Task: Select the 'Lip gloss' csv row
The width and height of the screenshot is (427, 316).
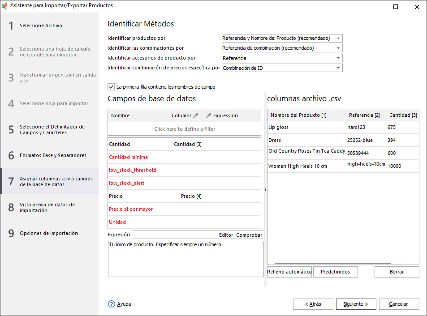Action: point(343,127)
